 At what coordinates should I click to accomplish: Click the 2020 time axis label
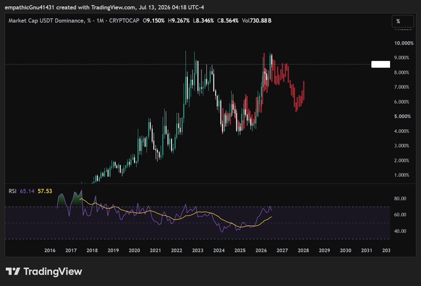(135, 250)
